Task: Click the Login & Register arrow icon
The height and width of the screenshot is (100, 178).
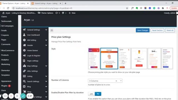Action: coord(24,56)
